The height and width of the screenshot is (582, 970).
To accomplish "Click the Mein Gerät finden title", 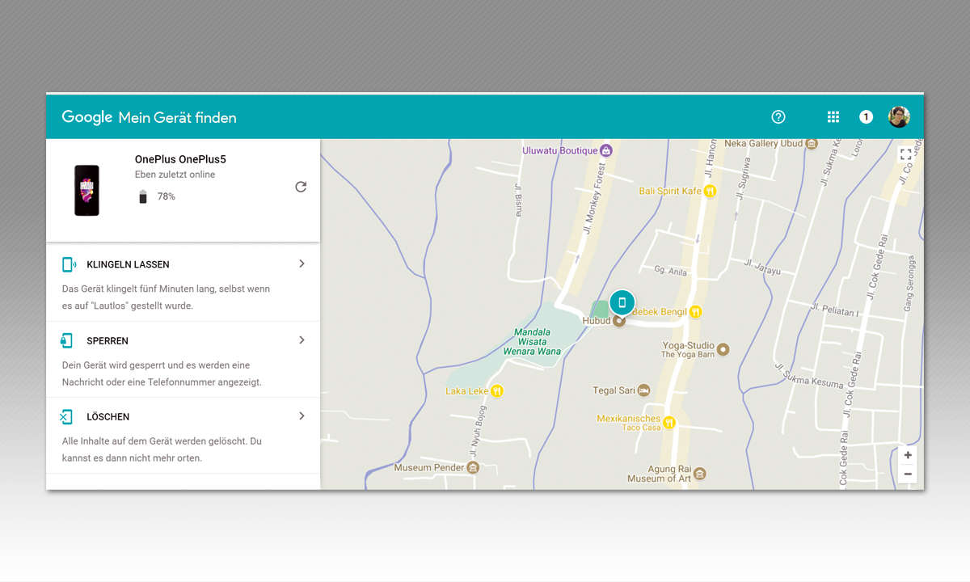I will click(x=177, y=117).
